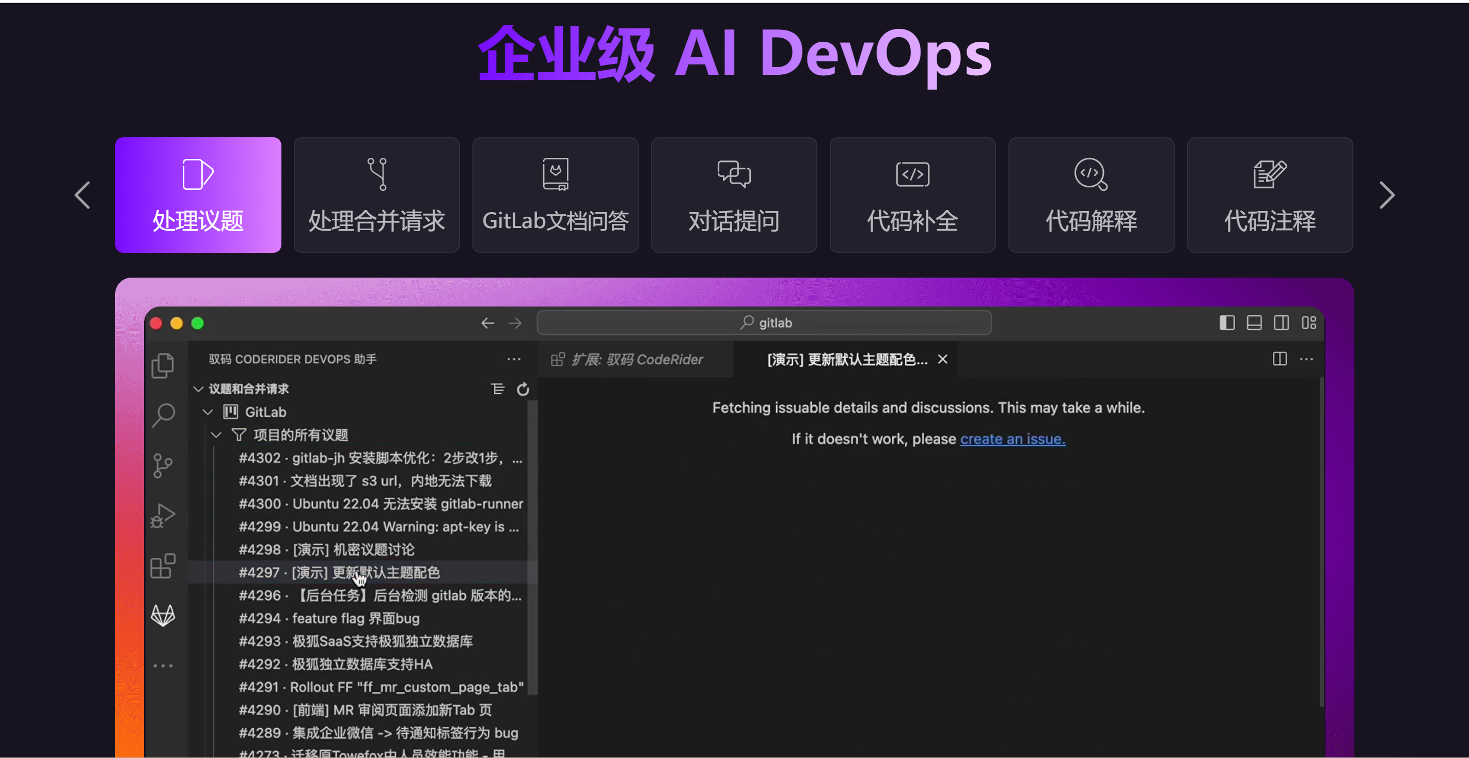Select the GitLab fox icon in the activity bar
Image resolution: width=1469 pixels, height=758 pixels.
[x=163, y=616]
